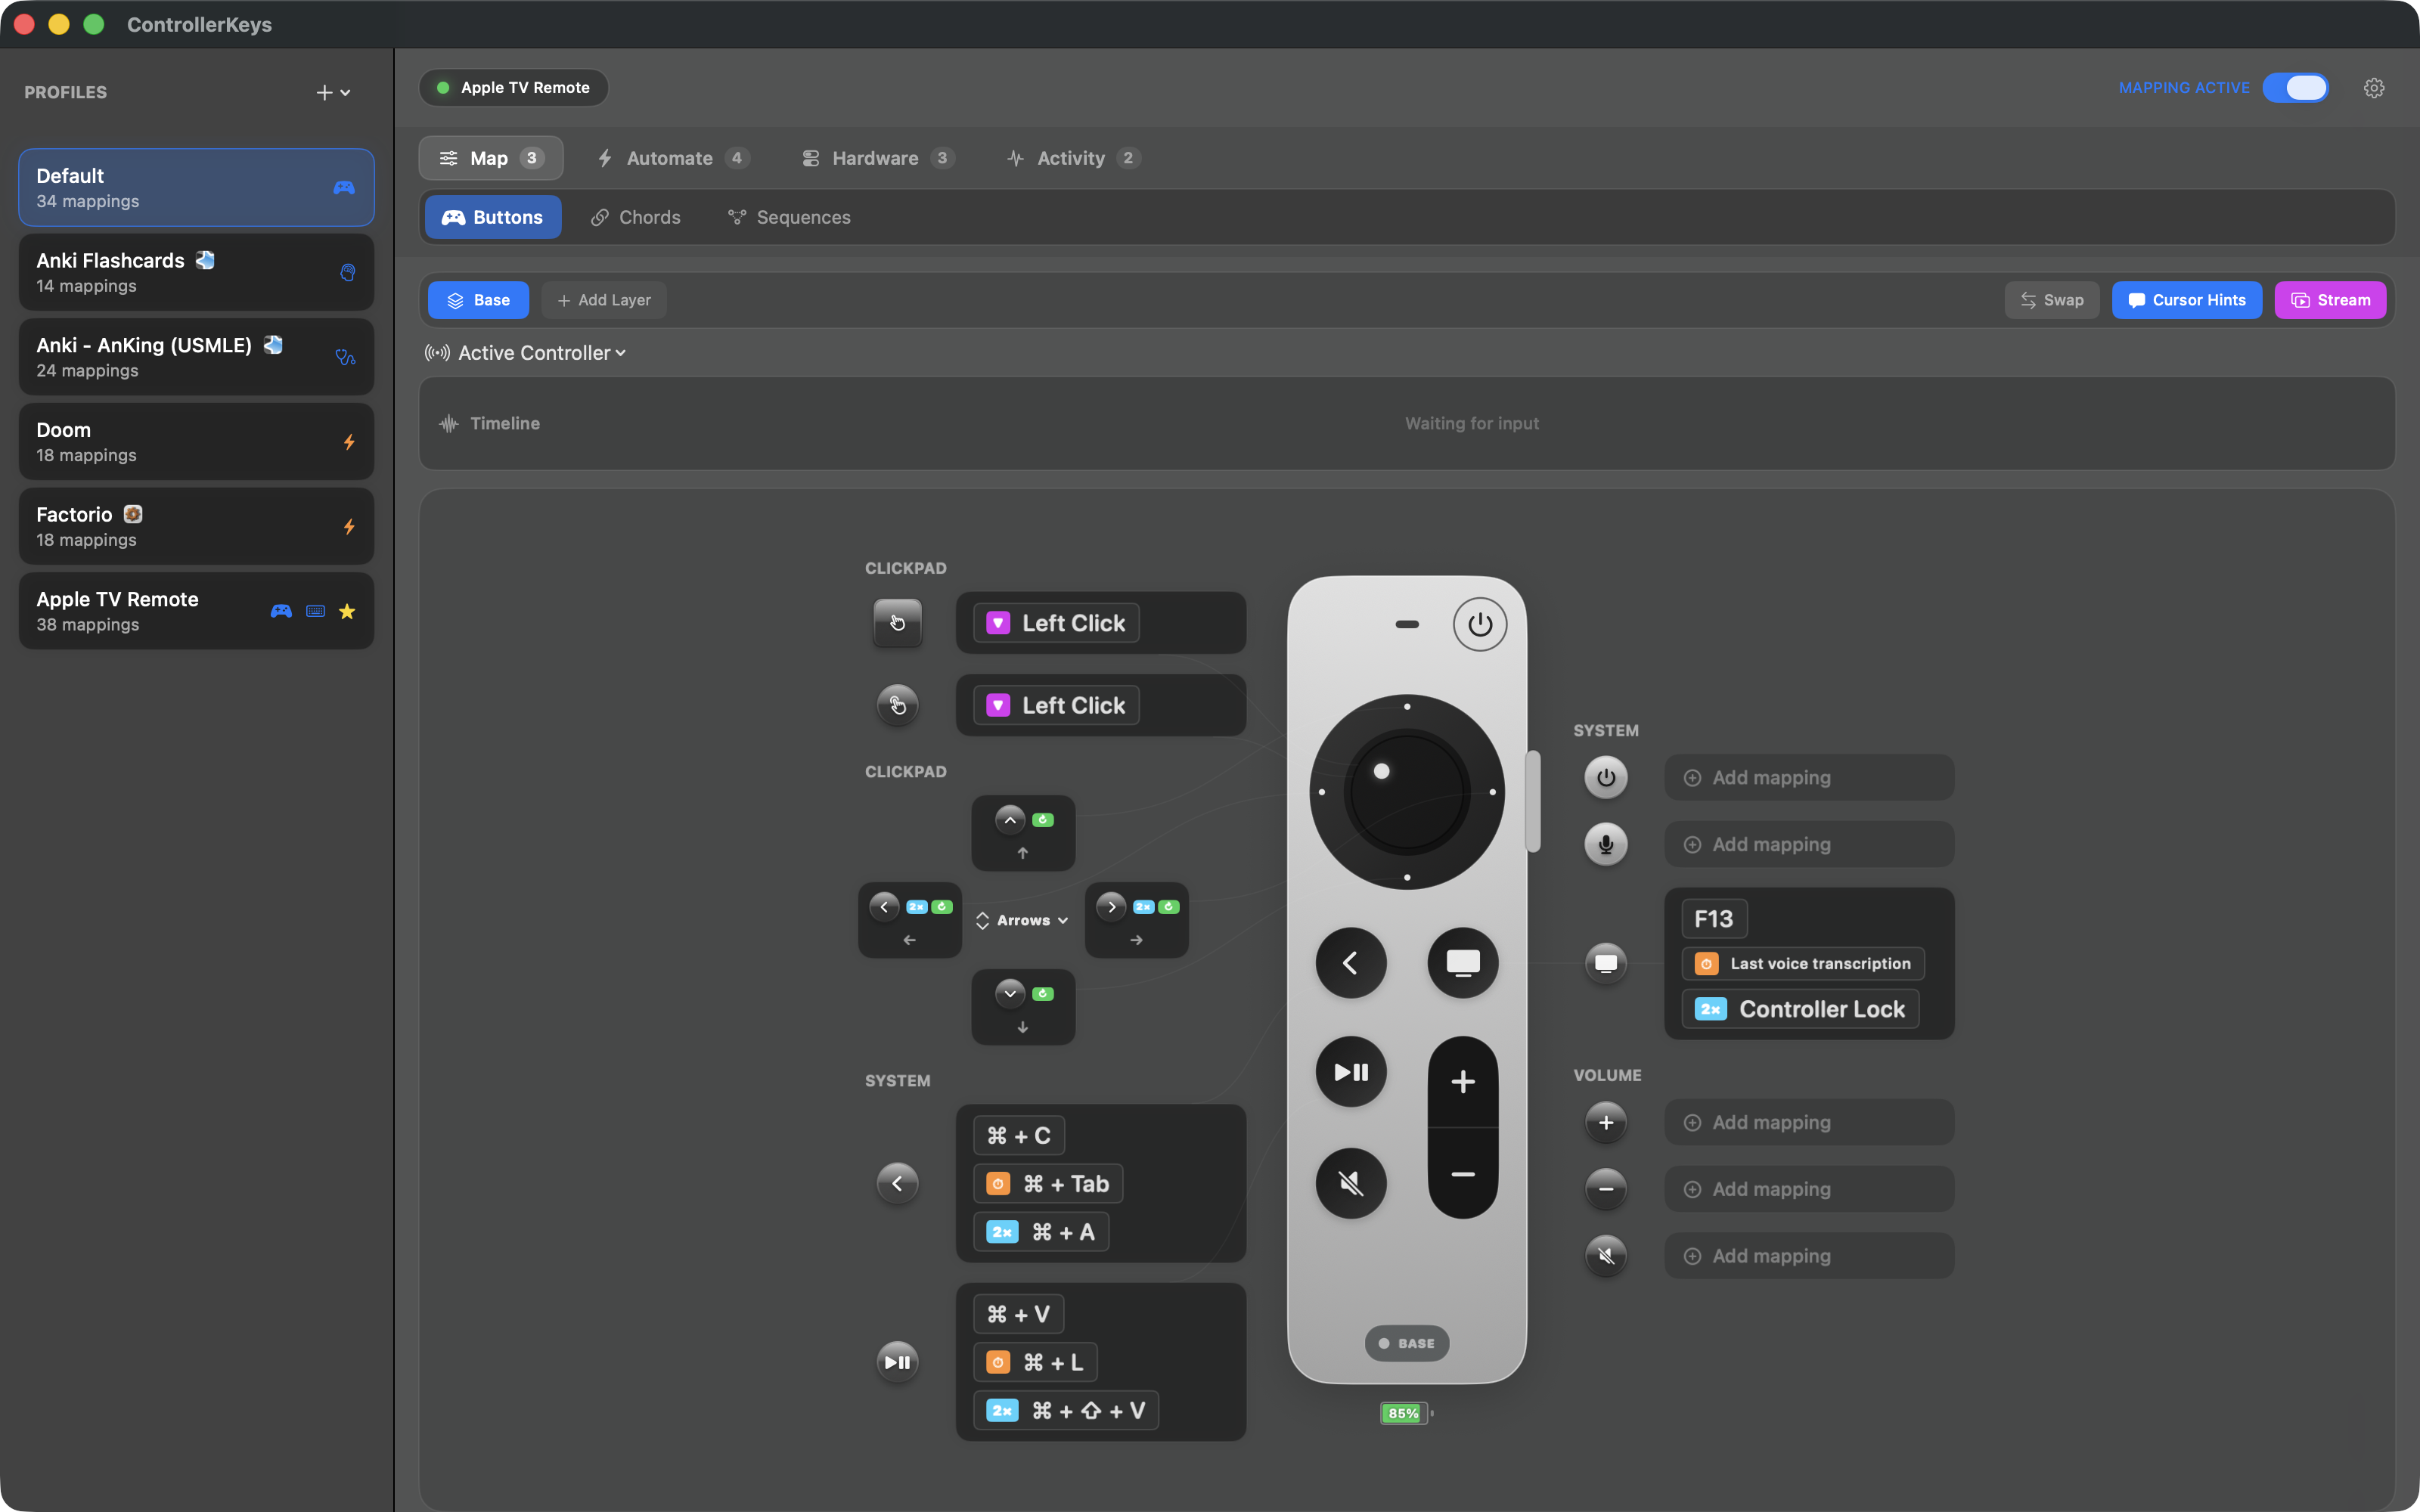Image resolution: width=2420 pixels, height=1512 pixels.
Task: Add mapping for the microphone button
Action: [1809, 844]
